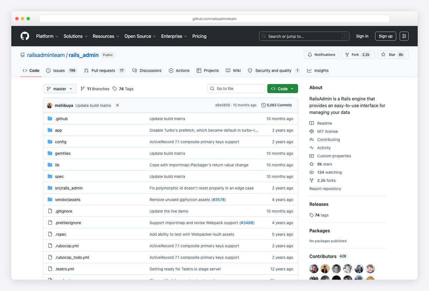Click the failed build red X status
This screenshot has height=291, width=429.
pos(117,105)
